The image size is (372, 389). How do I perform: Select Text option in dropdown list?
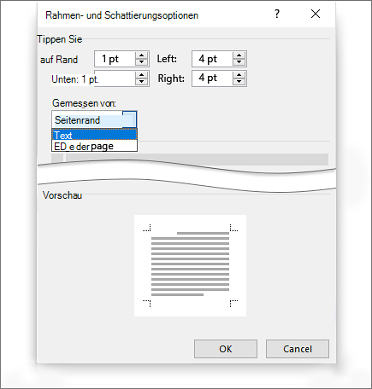[94, 135]
